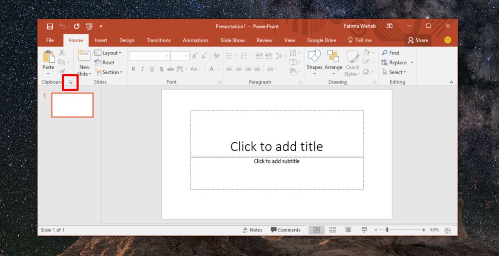The height and width of the screenshot is (256, 499).
Task: Open Align Text options in Paragraph group
Action: pyautogui.click(x=294, y=62)
